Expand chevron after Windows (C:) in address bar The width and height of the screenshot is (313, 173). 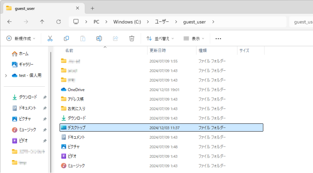click(x=148, y=22)
